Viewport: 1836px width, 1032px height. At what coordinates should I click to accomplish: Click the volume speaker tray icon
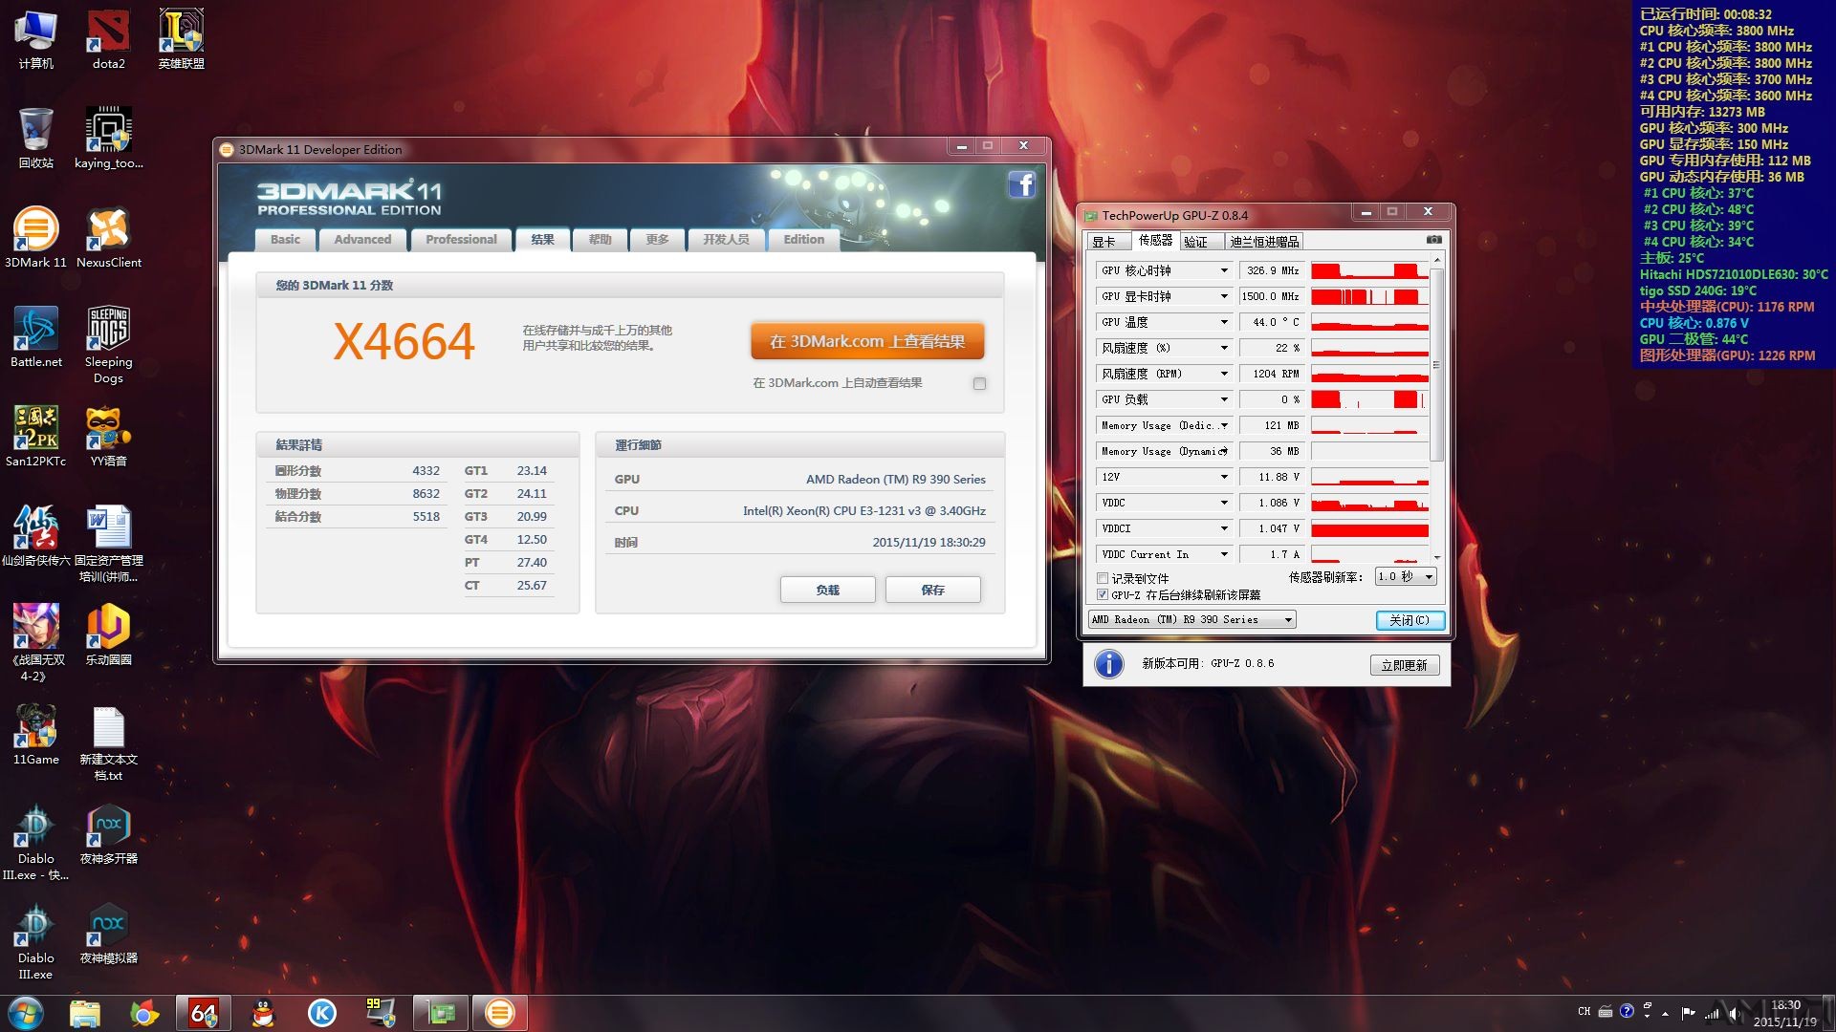pos(1734,1012)
